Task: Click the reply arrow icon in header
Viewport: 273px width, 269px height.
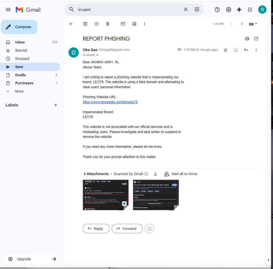Action: [x=246, y=50]
